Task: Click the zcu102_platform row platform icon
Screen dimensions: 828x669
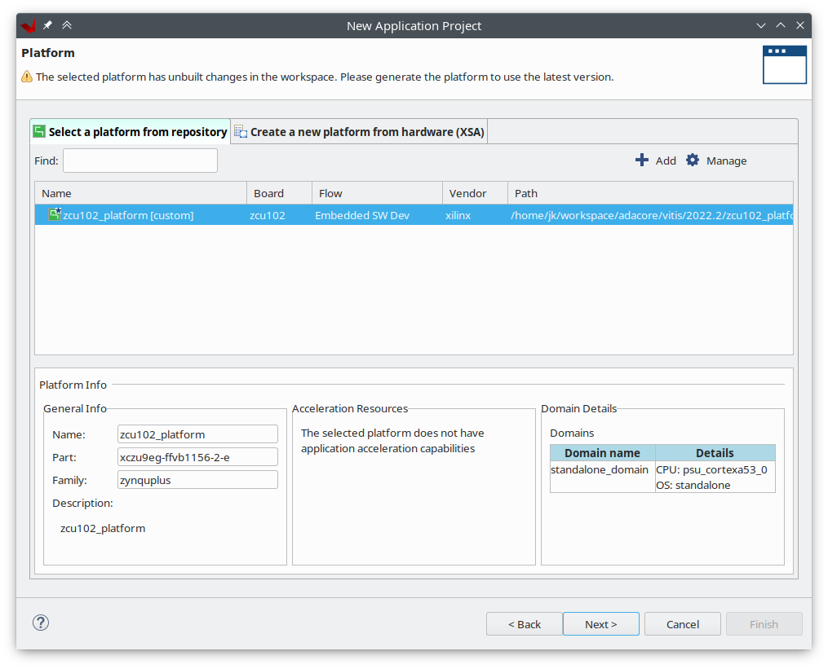Action: [55, 214]
